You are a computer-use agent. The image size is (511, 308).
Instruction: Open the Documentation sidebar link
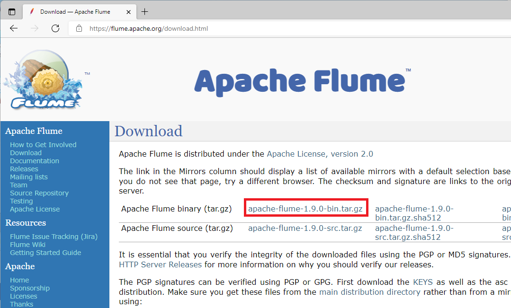coord(35,161)
